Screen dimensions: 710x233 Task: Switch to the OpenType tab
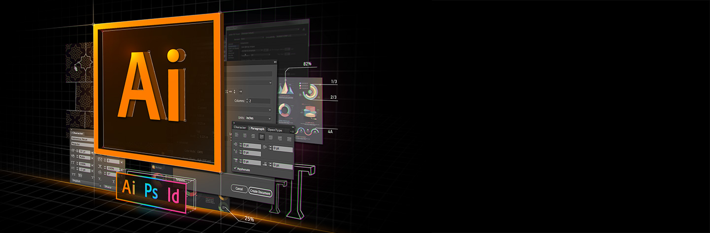[275, 130]
